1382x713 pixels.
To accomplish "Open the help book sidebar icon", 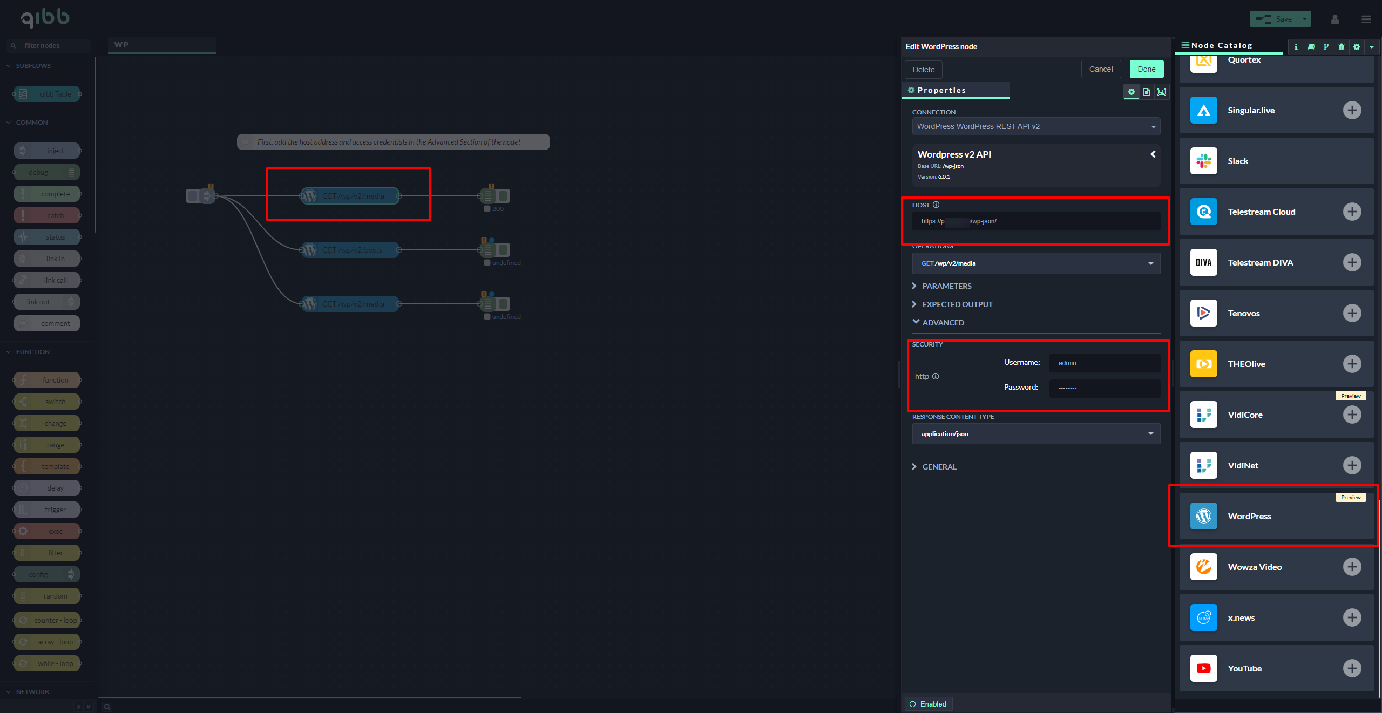I will (1311, 47).
